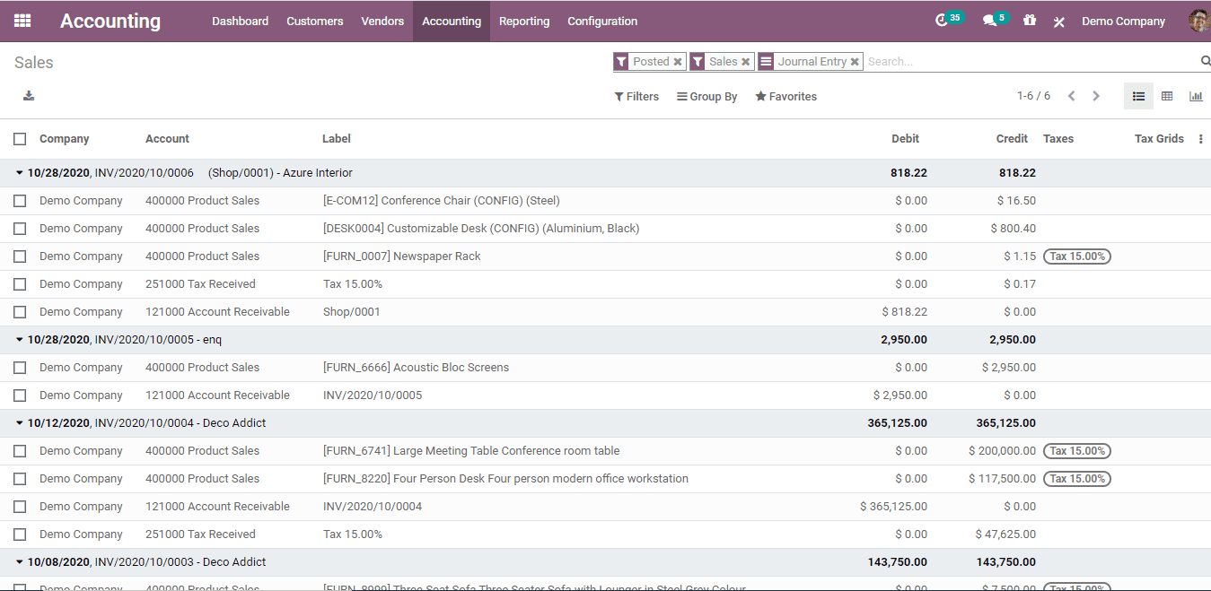The image size is (1211, 591).
Task: Open the Customers menu
Action: (314, 21)
